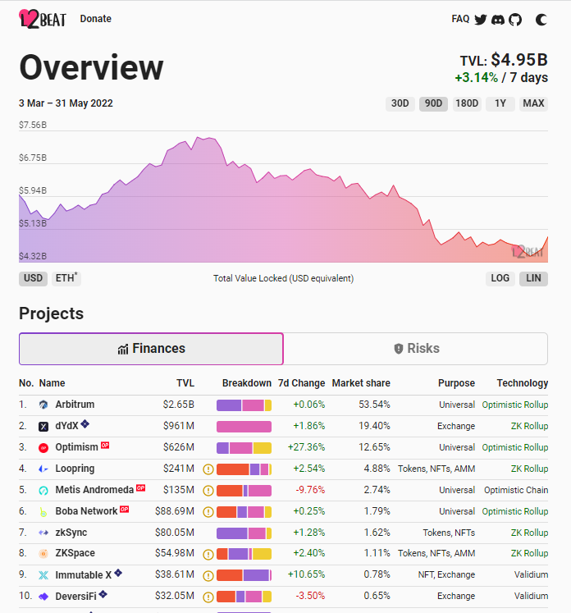Click the DeversiFi project logo
571x613 pixels.
coord(43,597)
